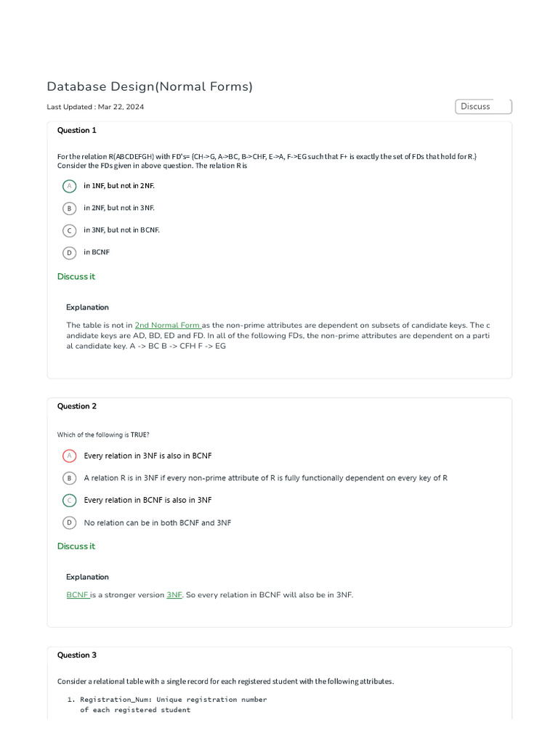
Task: Select option C in Question 2
Action: coord(69,501)
